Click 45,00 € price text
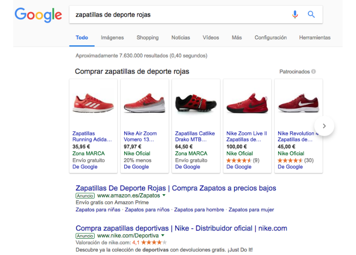The image size is (356, 255). (286, 147)
